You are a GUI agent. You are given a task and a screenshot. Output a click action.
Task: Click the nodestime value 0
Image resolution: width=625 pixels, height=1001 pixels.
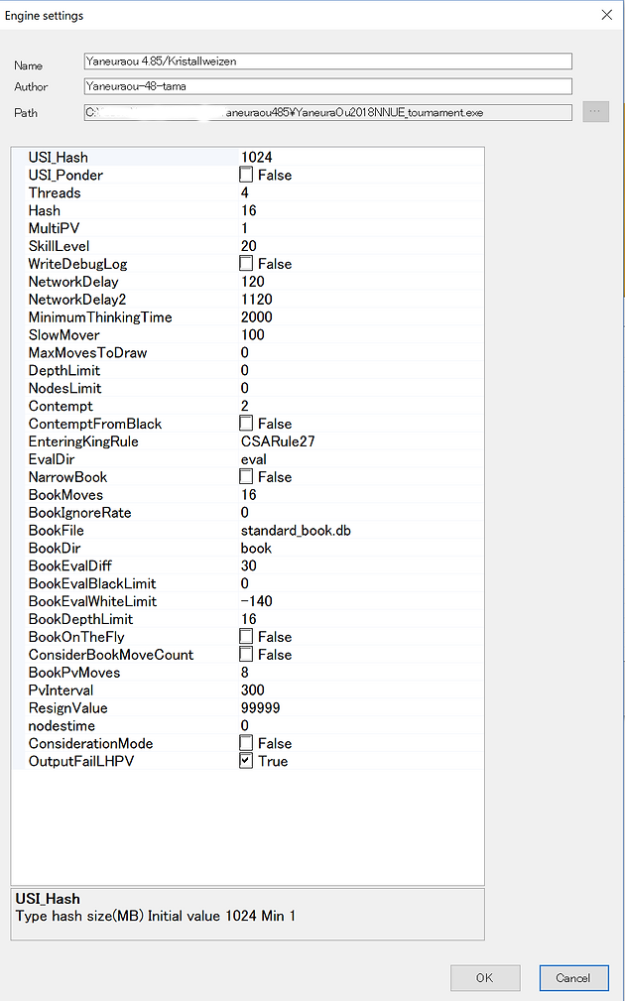pos(244,726)
